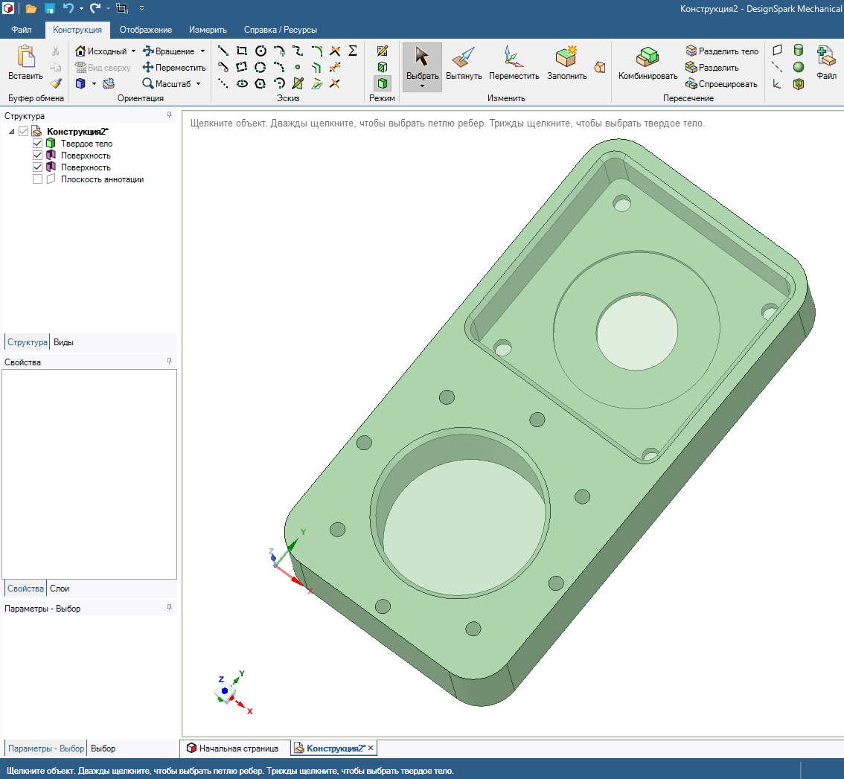Select the Point sketch tool
The image size is (844, 779).
click(298, 67)
